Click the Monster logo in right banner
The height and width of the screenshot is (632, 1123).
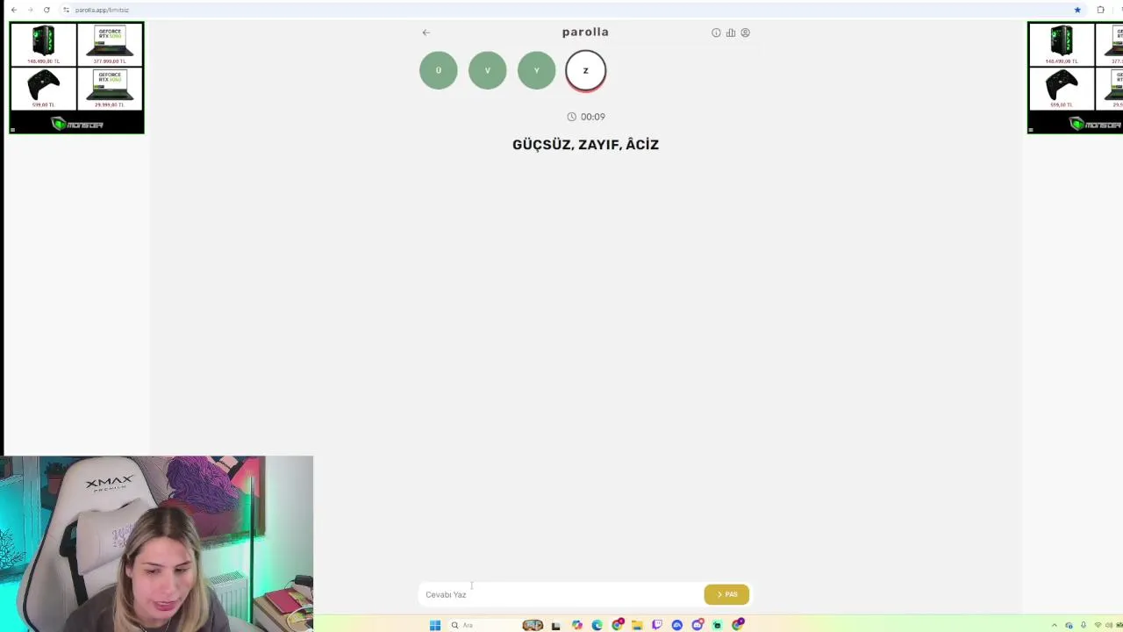[x=1096, y=124]
